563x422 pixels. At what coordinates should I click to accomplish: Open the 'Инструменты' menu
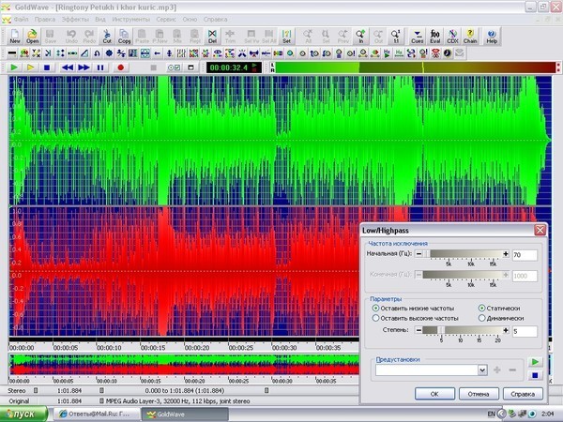[131, 20]
